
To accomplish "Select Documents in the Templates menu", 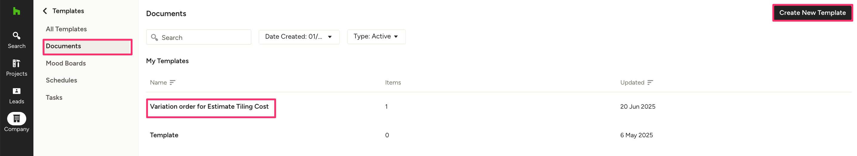I will [x=63, y=46].
